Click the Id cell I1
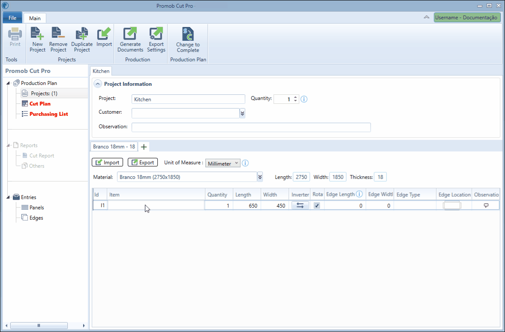This screenshot has height=332, width=505. point(100,205)
